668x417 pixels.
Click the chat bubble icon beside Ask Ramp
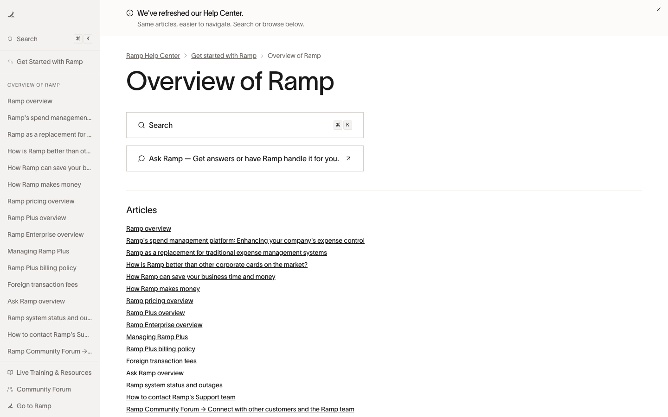coord(141,158)
